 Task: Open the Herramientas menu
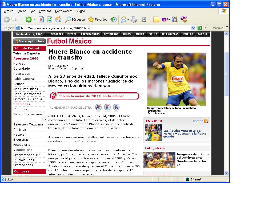point(64,11)
